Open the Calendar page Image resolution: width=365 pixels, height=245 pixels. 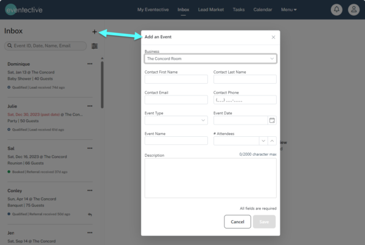coord(263,10)
